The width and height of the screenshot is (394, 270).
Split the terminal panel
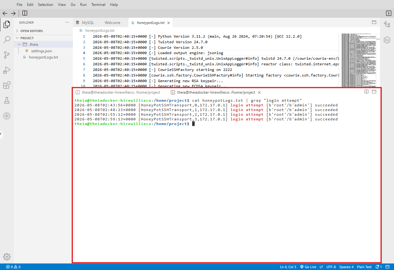(367, 92)
